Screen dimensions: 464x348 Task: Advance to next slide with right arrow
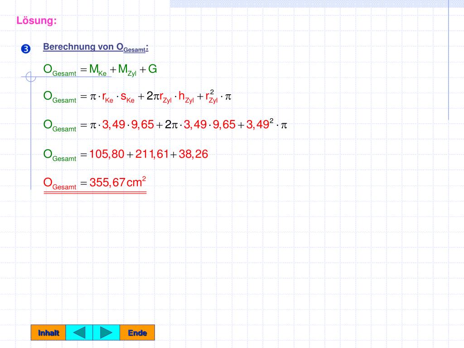[x=106, y=333]
